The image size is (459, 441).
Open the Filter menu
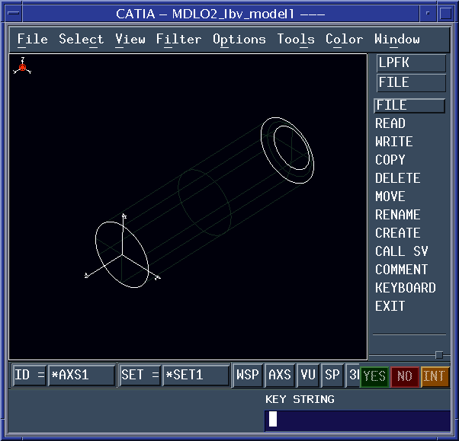click(x=178, y=40)
